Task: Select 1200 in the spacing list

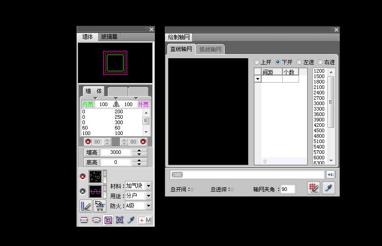Action: tap(319, 71)
